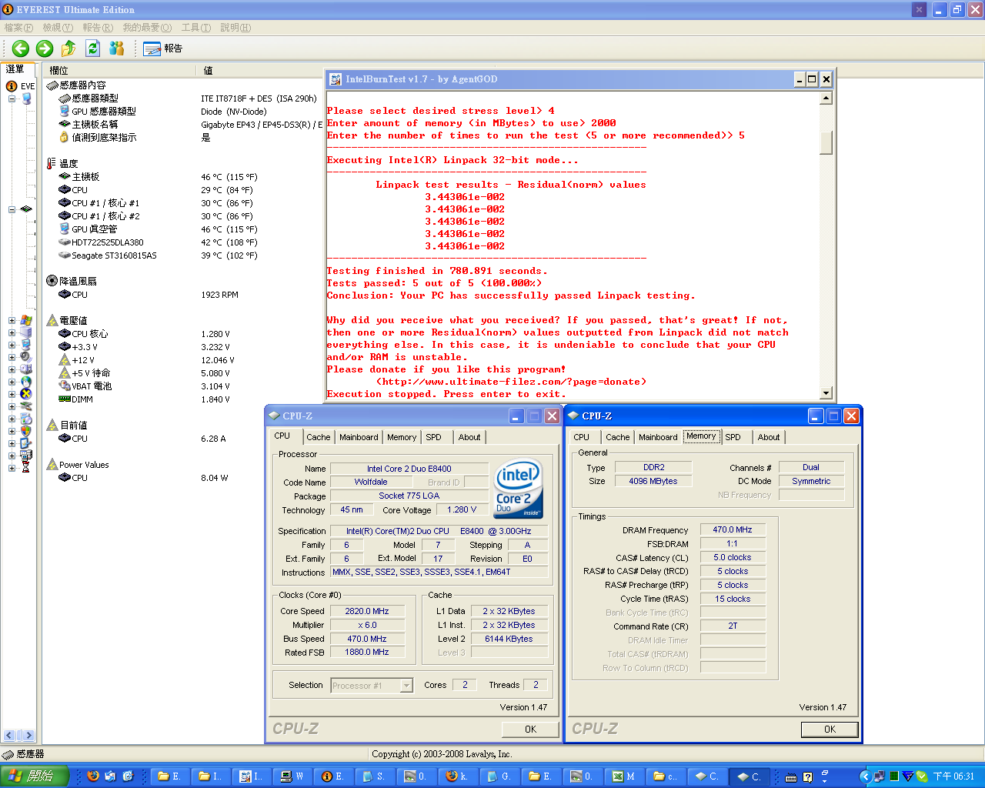This screenshot has width=985, height=788.
Task: Click the Windows 開始 Start button
Action: tap(35, 776)
